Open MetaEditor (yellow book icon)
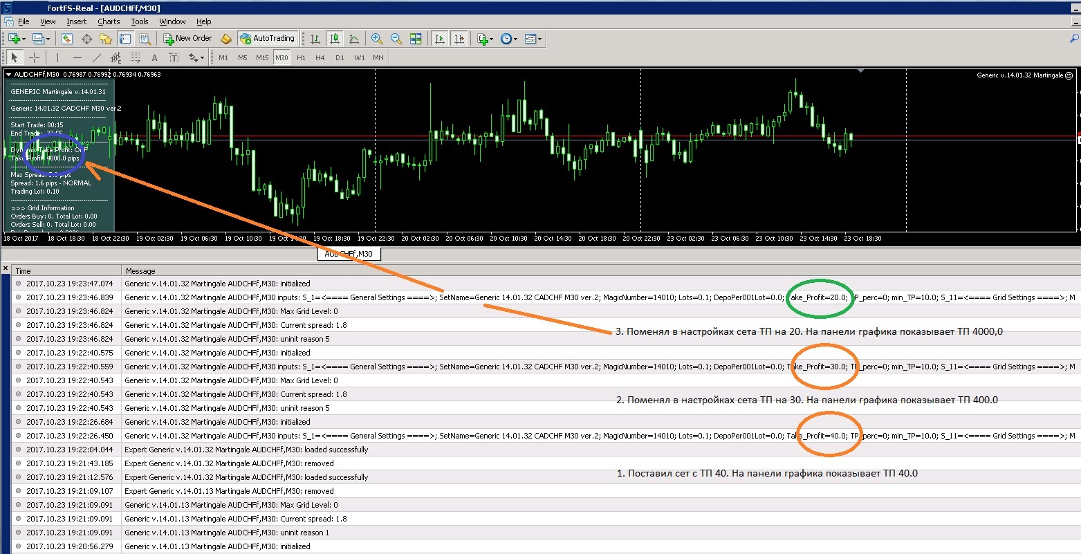 [225, 39]
